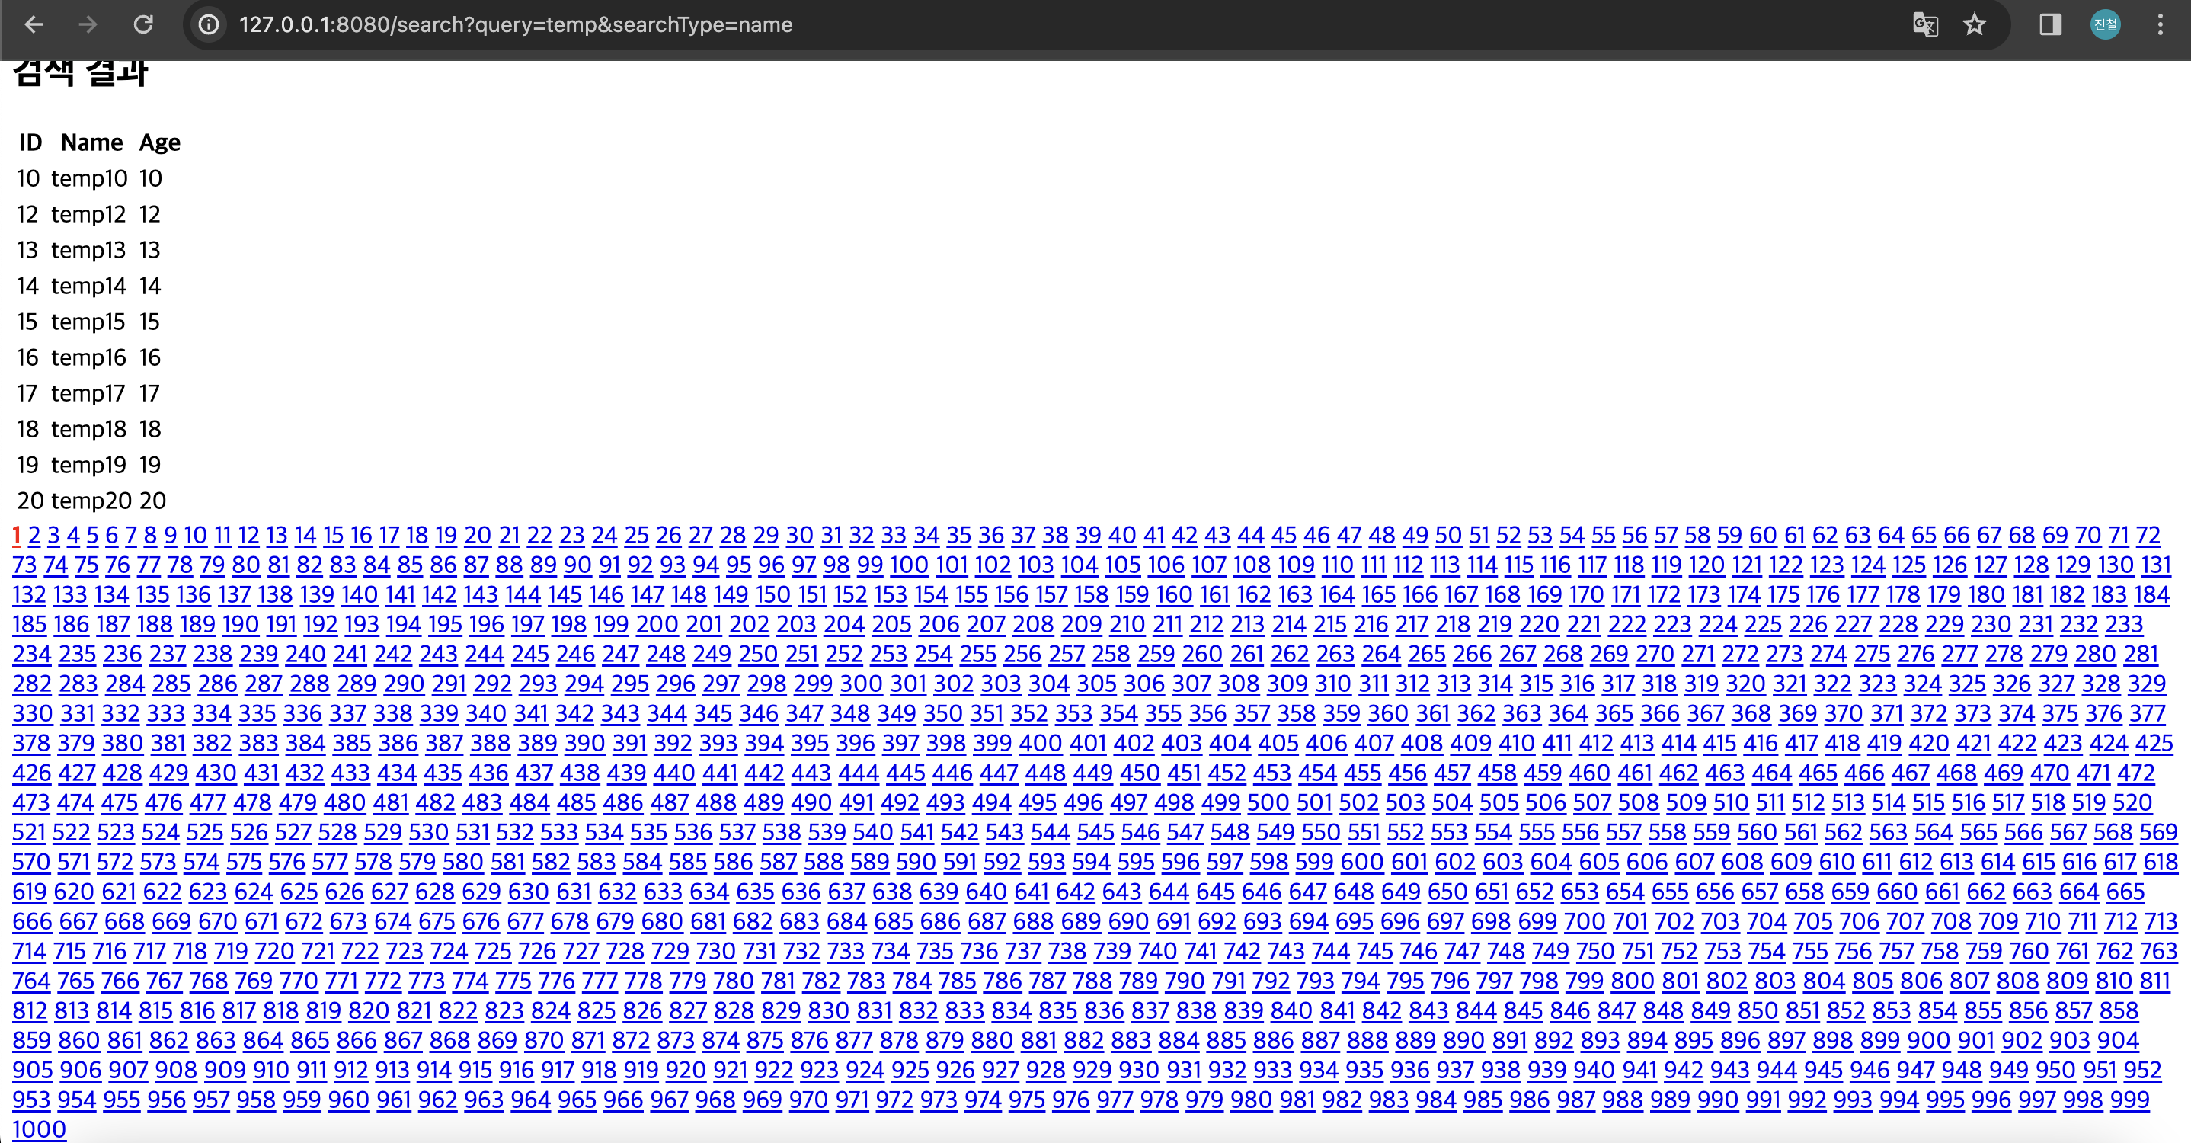Open page 473 link
The width and height of the screenshot is (2191, 1143).
(x=30, y=804)
